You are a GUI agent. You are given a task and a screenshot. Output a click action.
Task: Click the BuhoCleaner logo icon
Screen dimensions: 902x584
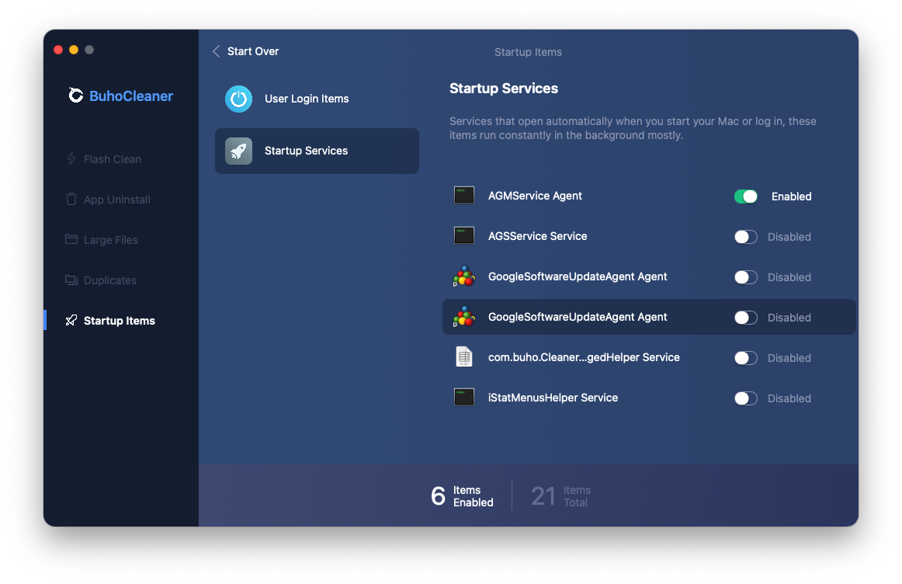(x=75, y=96)
